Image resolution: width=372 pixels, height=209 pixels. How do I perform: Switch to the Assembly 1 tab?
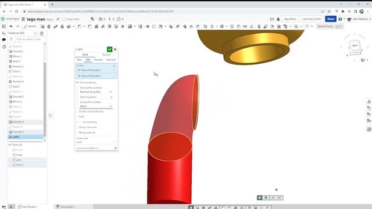coord(66,207)
